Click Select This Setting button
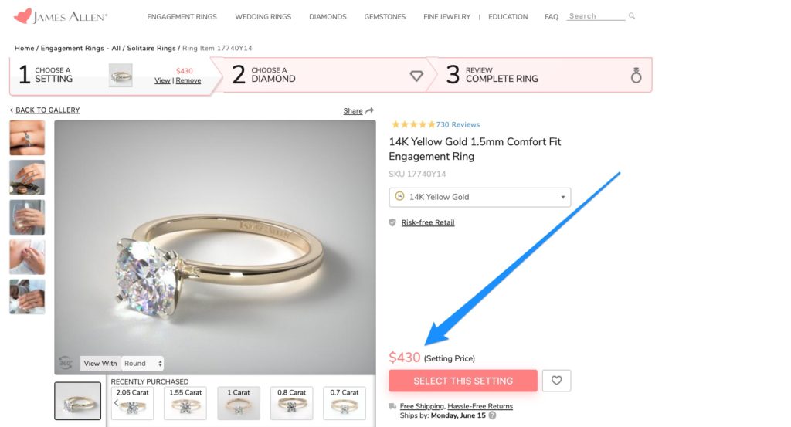The image size is (791, 427). point(463,381)
